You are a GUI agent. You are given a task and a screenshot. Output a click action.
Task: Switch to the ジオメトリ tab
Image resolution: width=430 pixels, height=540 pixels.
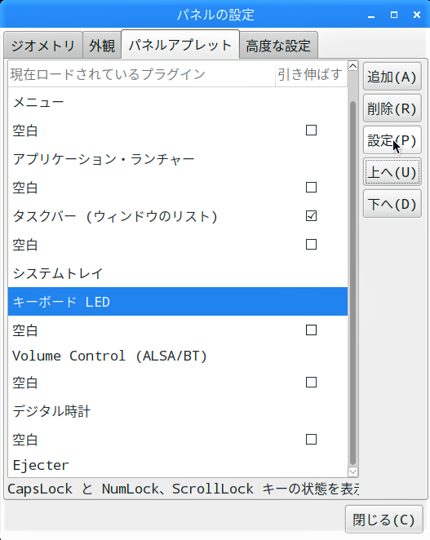43,46
